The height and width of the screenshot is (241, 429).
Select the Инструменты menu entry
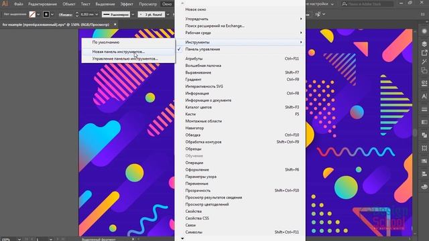[240, 42]
